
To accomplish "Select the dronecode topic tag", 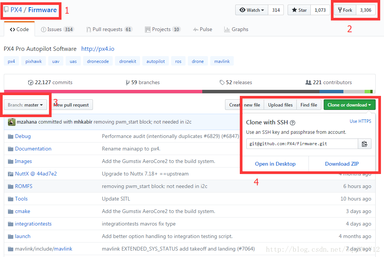I will pos(98,61).
